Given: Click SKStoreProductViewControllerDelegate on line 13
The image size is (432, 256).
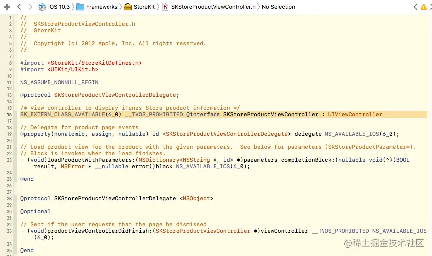Looking at the screenshot, I should click(x=115, y=95).
